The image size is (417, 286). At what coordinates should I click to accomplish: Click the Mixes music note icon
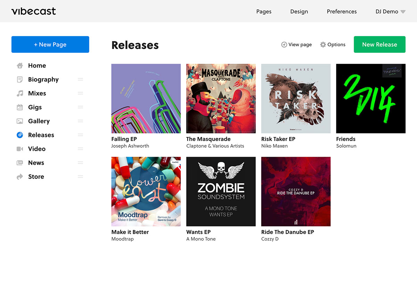pyautogui.click(x=20, y=93)
